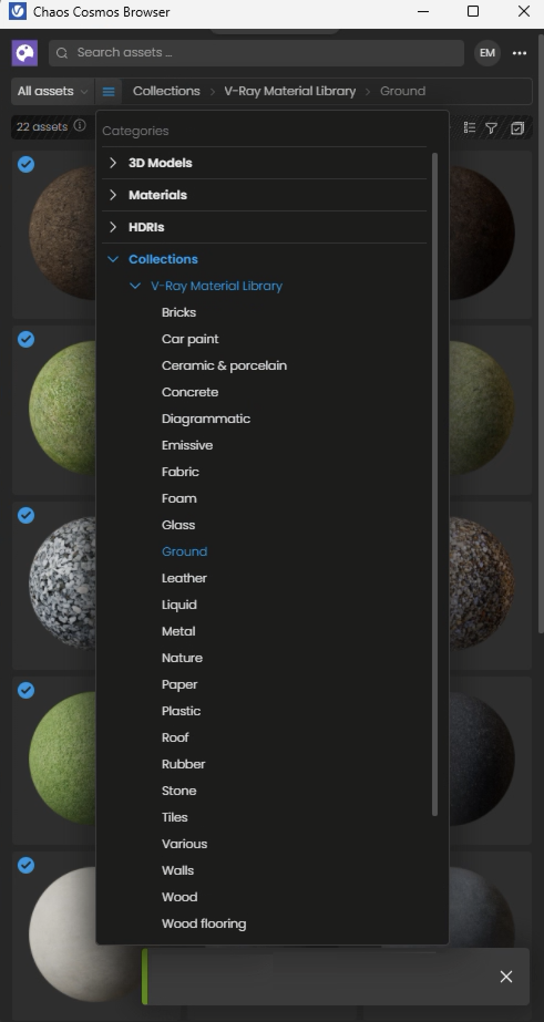Select the 3D Models category
Screen dimensions: 544x1022
pyautogui.click(x=160, y=163)
